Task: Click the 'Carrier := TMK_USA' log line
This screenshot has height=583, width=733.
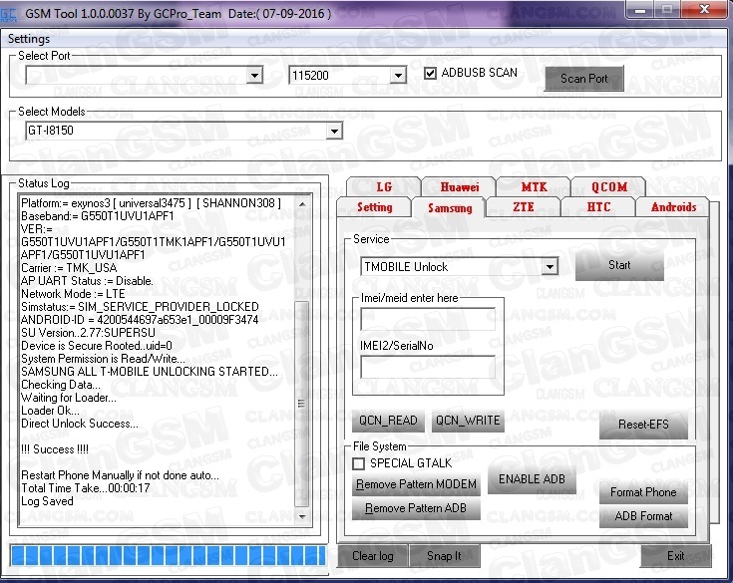Action: (69, 268)
